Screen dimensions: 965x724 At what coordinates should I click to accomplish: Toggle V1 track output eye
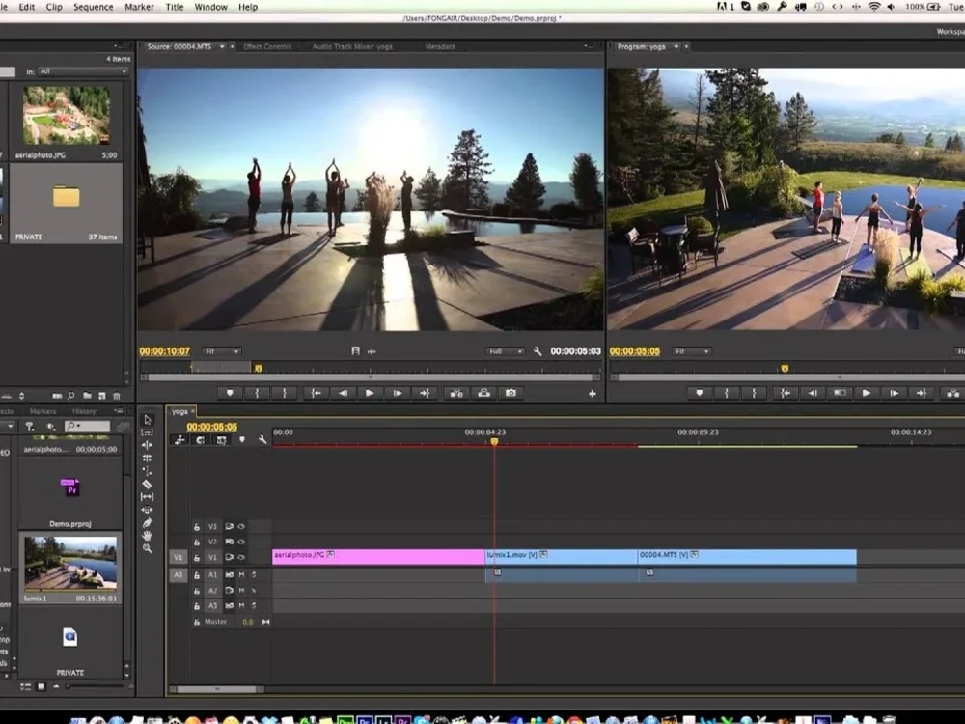(241, 557)
